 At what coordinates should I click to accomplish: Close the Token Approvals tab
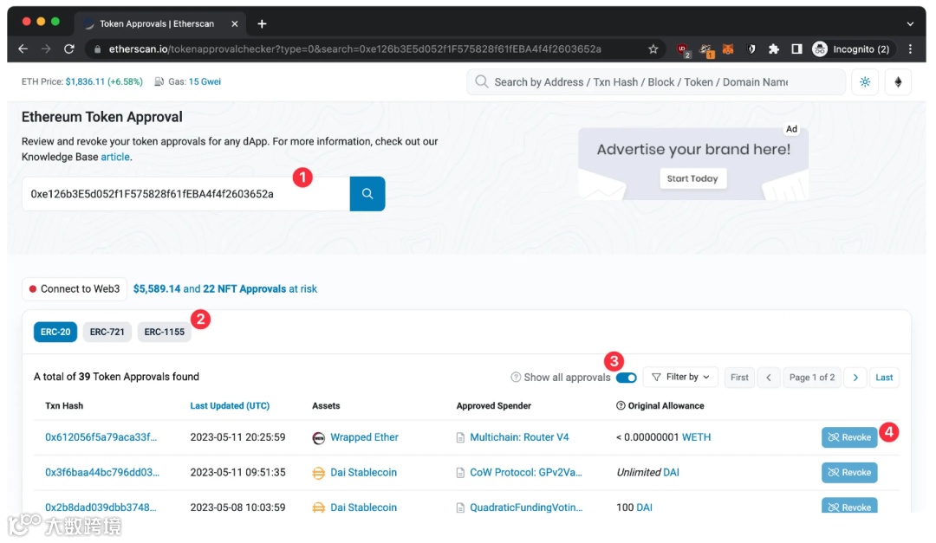pyautogui.click(x=235, y=24)
